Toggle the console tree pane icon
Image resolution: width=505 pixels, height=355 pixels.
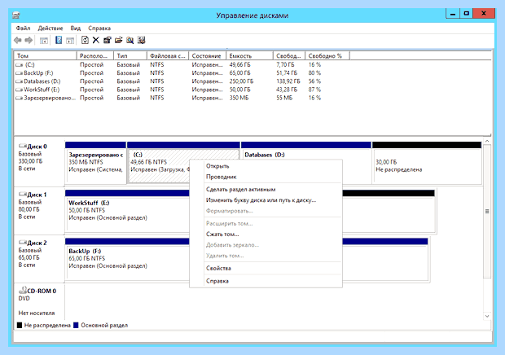click(x=44, y=40)
